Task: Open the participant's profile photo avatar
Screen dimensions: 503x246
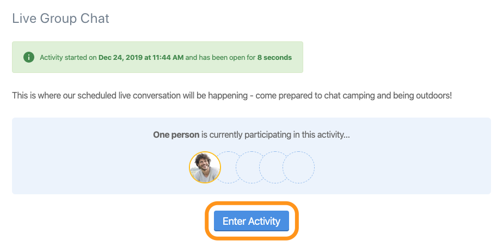Action: (205, 168)
